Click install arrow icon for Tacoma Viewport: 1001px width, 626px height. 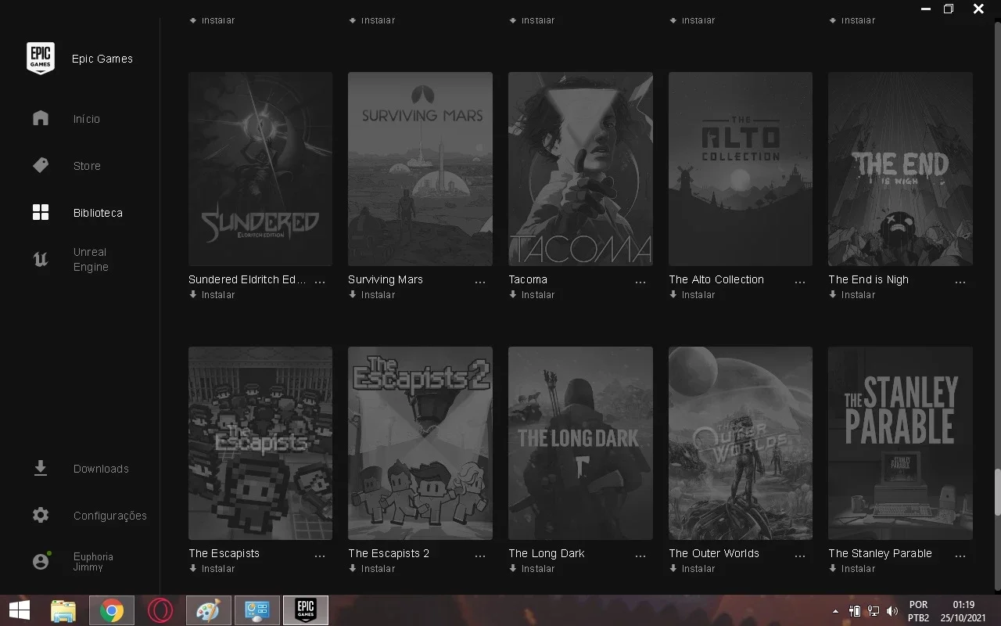pos(513,295)
